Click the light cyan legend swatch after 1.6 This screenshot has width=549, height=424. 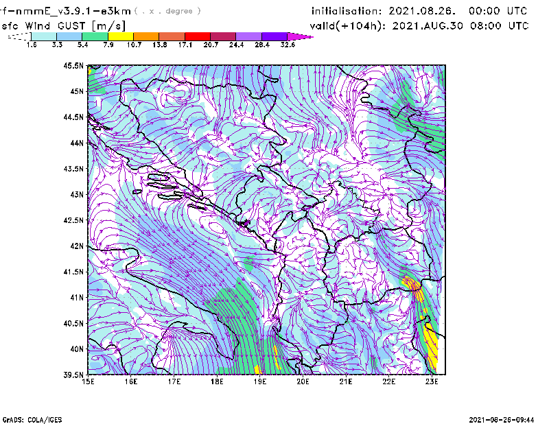tap(44, 36)
